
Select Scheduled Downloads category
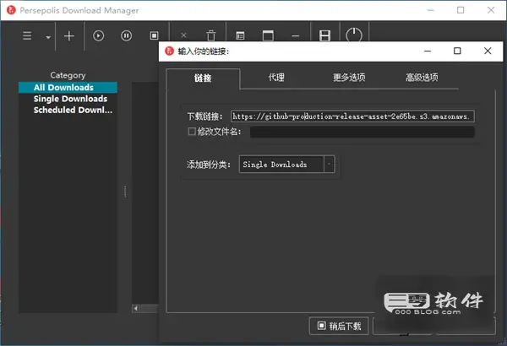[68, 111]
